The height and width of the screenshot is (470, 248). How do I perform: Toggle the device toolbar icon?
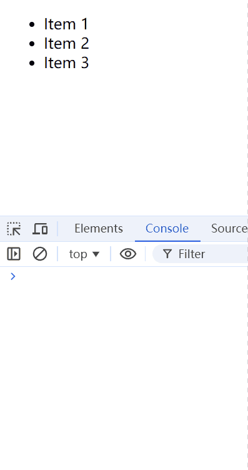40,229
